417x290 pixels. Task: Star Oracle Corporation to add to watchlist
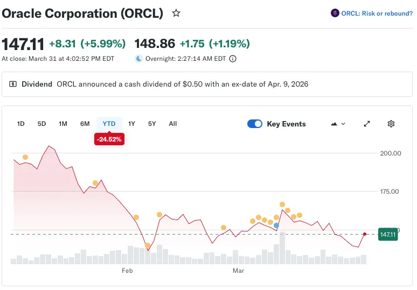tap(176, 13)
